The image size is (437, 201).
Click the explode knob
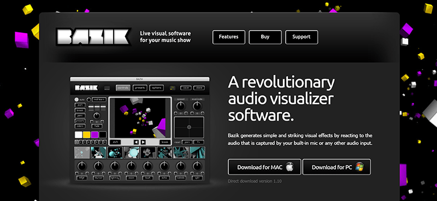[197, 106]
